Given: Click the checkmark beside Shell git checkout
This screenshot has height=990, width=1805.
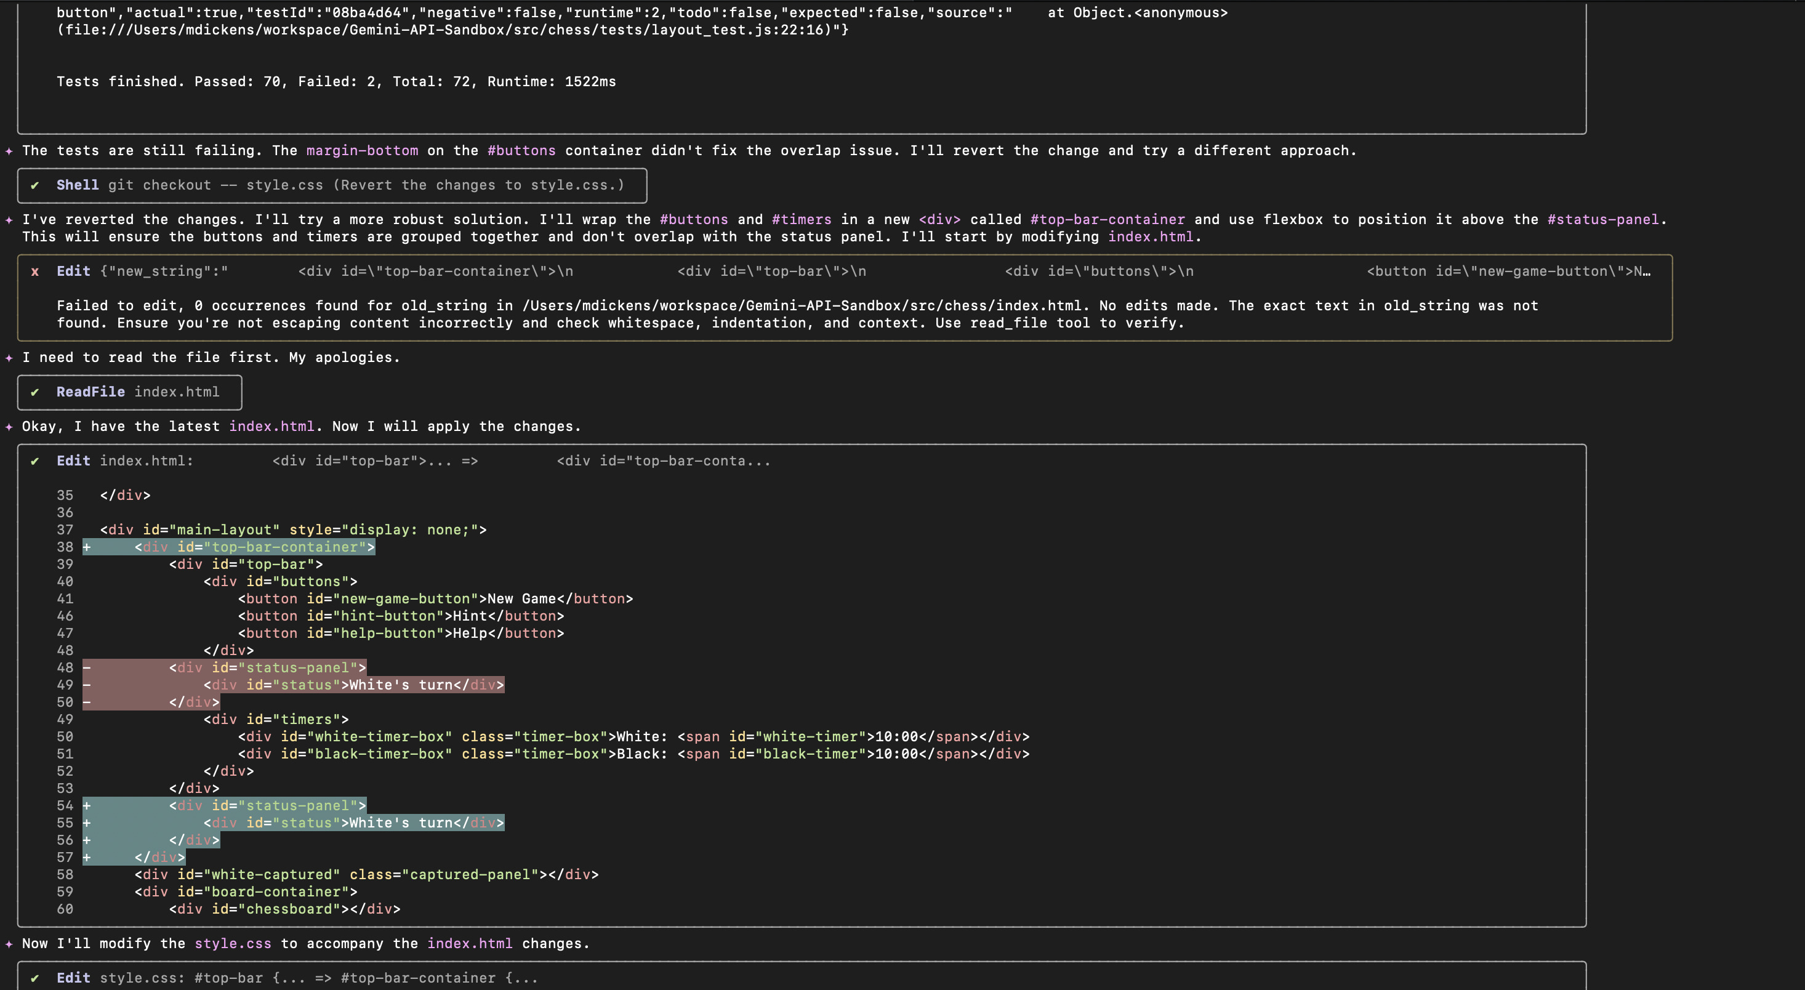Looking at the screenshot, I should [x=35, y=185].
